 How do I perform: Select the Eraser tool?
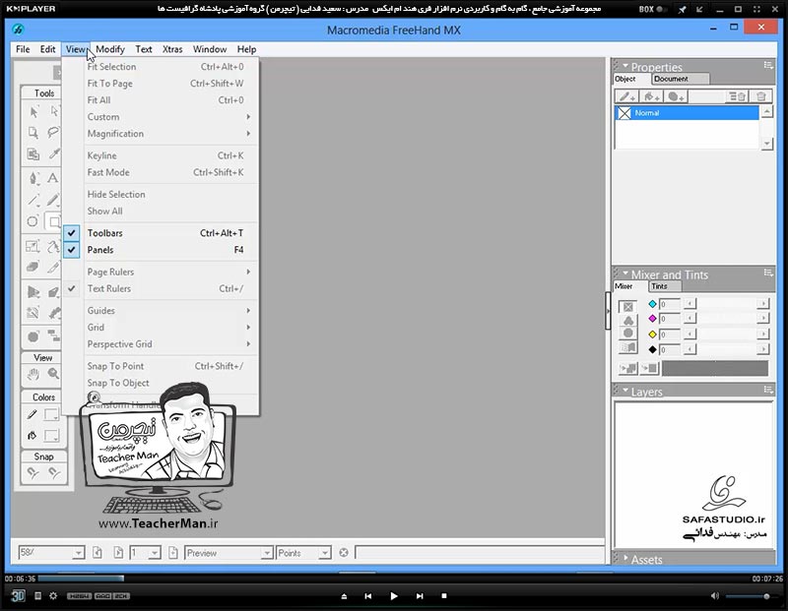[x=33, y=267]
